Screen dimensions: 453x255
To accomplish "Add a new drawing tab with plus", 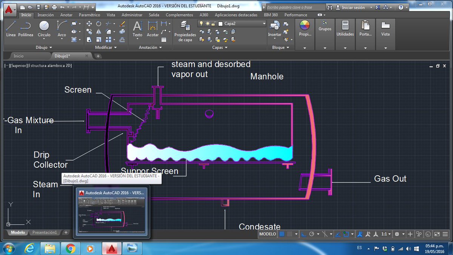I will tap(98, 56).
